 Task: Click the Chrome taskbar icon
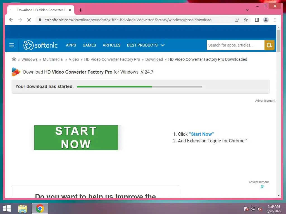tap(40, 208)
